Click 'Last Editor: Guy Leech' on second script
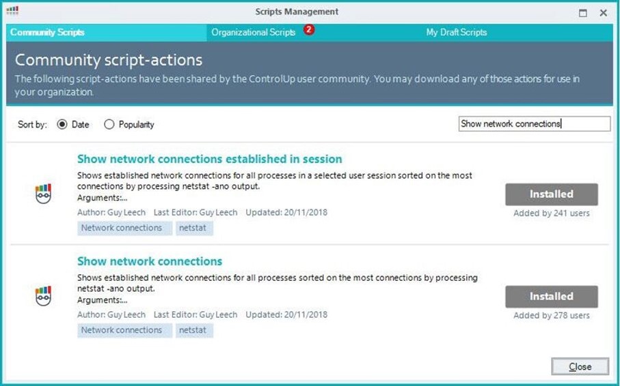Screen dimensions: 620x386 pyautogui.click(x=196, y=314)
